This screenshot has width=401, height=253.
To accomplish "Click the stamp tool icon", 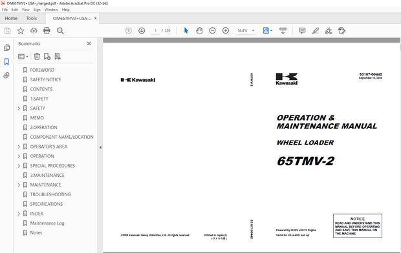I will [341, 31].
